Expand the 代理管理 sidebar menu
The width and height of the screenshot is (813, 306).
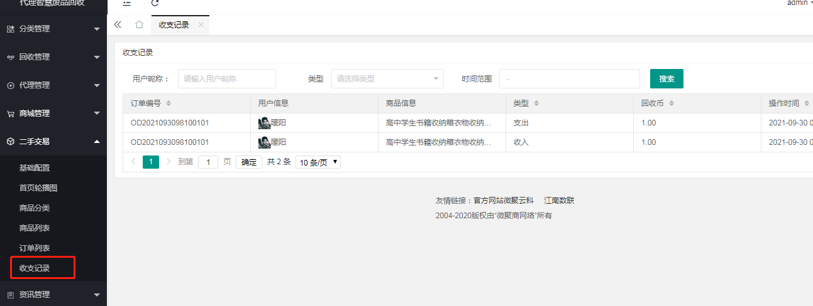53,85
